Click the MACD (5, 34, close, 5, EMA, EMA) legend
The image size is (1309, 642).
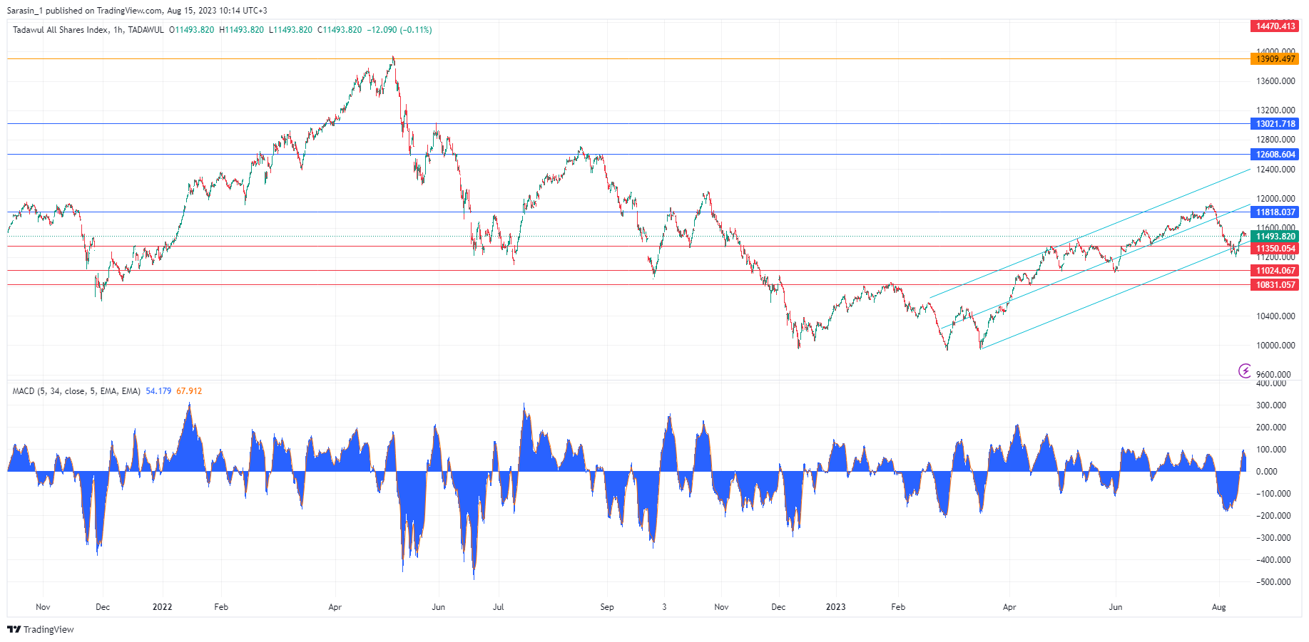[76, 391]
